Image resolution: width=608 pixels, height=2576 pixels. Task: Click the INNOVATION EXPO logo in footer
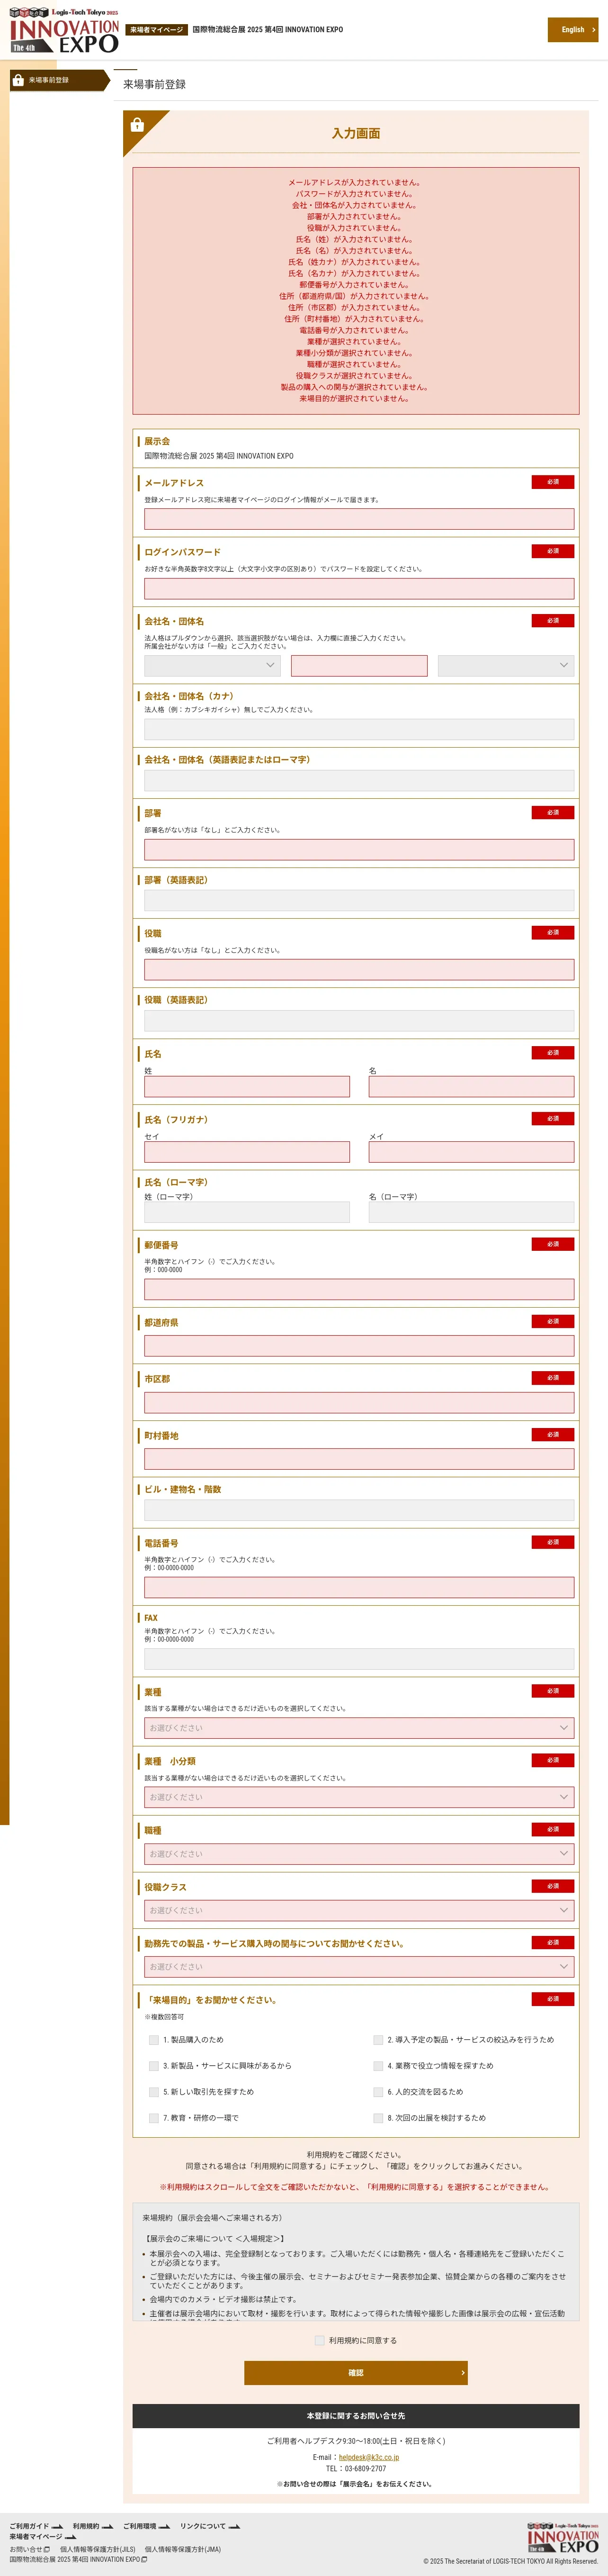pos(563,2538)
